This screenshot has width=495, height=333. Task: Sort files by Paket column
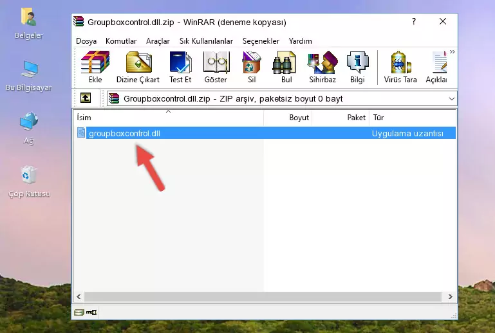pos(341,118)
